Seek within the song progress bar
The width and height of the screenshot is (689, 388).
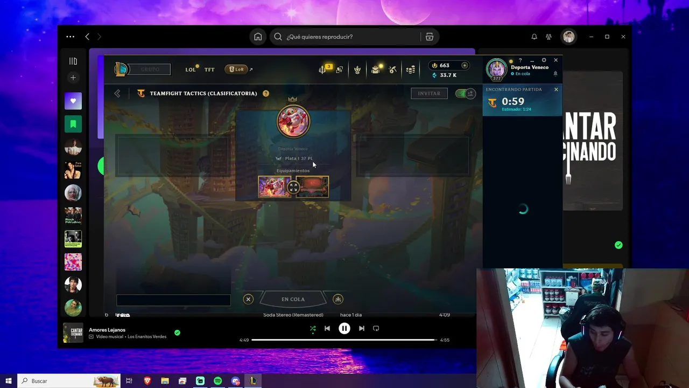[x=344, y=340]
